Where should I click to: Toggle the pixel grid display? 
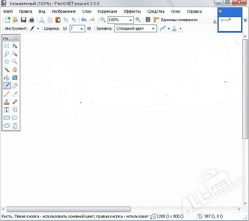point(148,19)
